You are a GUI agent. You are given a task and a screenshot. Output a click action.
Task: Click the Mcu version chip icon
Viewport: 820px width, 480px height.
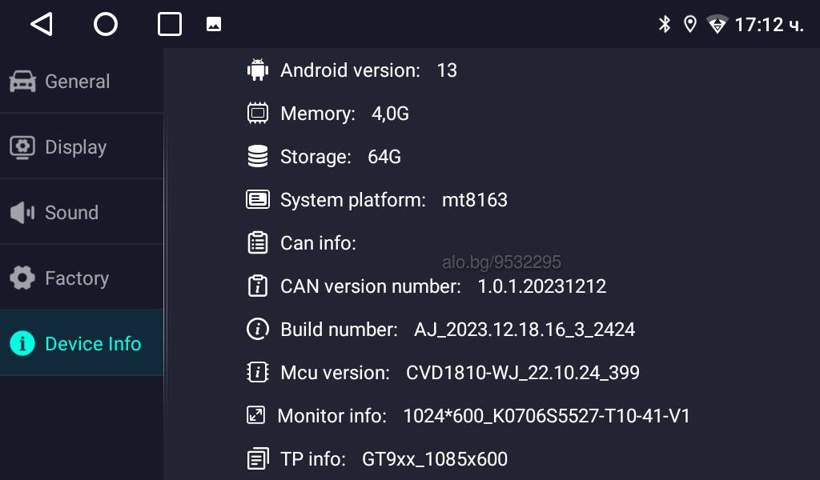[x=258, y=373]
